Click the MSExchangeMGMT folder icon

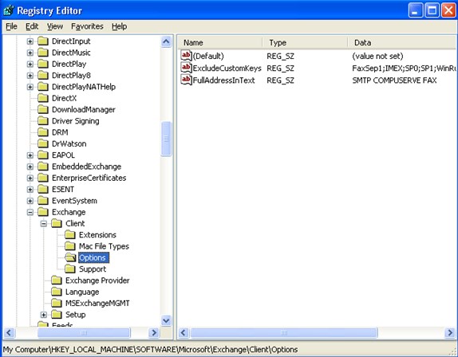click(57, 303)
